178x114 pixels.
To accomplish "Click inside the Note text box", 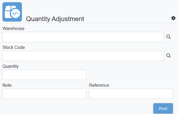I will 44,94.
